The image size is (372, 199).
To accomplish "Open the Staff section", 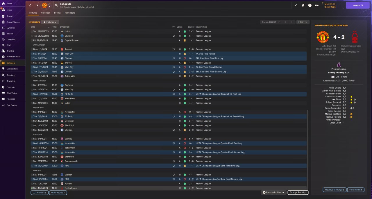I will pos(12,45).
